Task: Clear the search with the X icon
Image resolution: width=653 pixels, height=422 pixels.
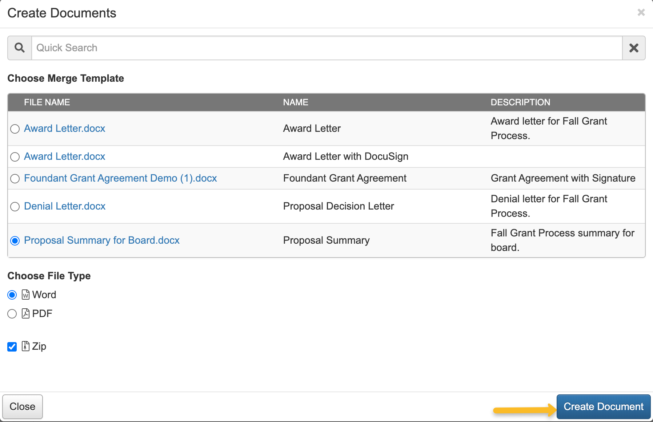Action: 633,48
